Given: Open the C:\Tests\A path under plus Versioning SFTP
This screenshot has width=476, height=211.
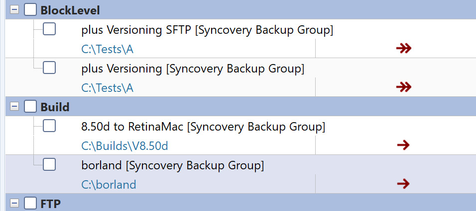Looking at the screenshot, I should pyautogui.click(x=107, y=49).
